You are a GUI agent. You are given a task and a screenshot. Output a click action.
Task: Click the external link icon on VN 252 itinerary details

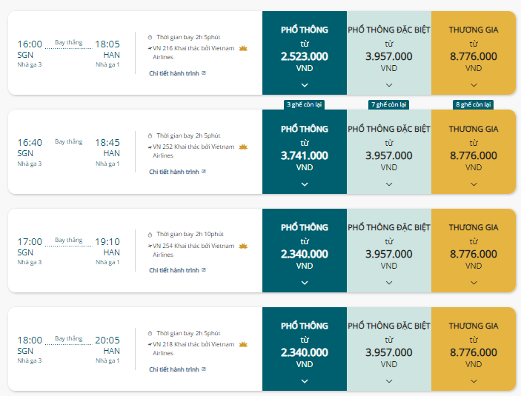(204, 172)
